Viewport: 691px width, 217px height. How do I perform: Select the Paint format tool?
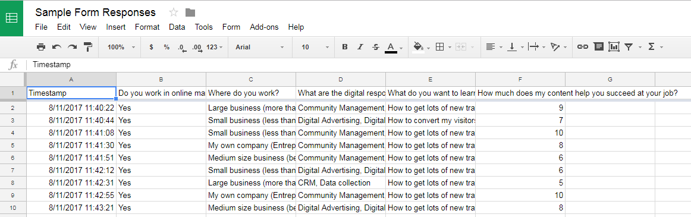88,47
